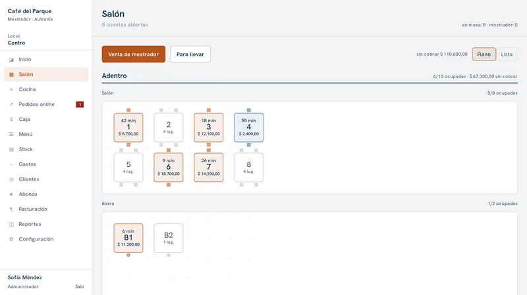Select free bar seat B2
Screen dimensions: 527x295
[169, 238]
